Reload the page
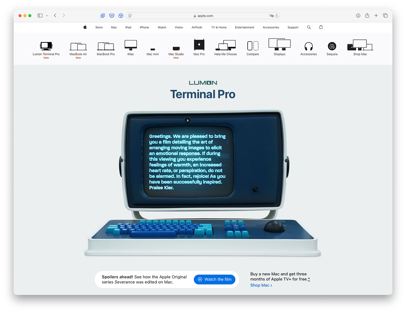Viewport: 406px width, 313px height. click(x=277, y=16)
